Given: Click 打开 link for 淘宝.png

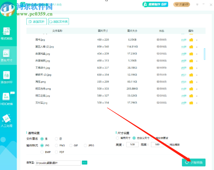Looking at the screenshot, I should (x=184, y=82).
